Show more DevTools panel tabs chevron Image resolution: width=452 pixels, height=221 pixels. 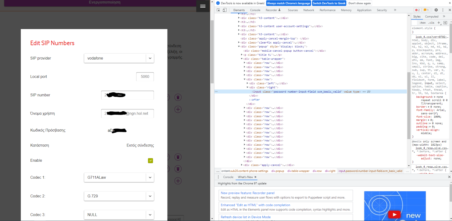click(x=395, y=10)
